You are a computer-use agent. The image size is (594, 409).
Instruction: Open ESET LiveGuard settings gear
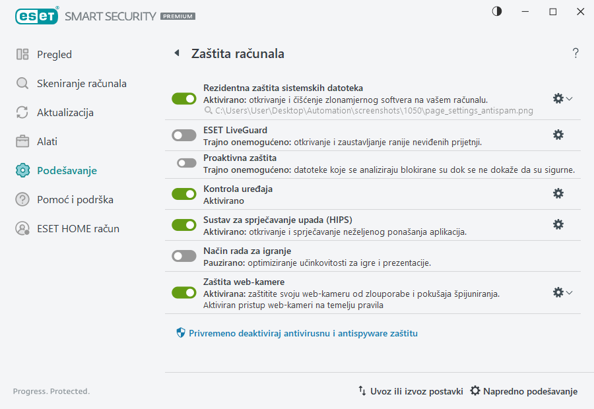[x=558, y=134]
